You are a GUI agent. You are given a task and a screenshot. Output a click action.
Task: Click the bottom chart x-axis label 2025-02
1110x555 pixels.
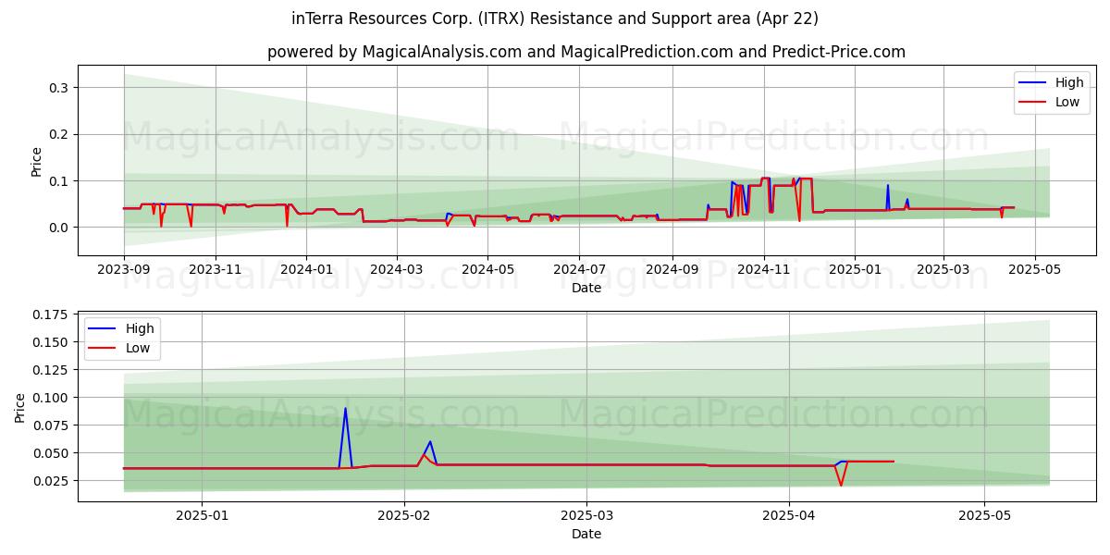405,515
